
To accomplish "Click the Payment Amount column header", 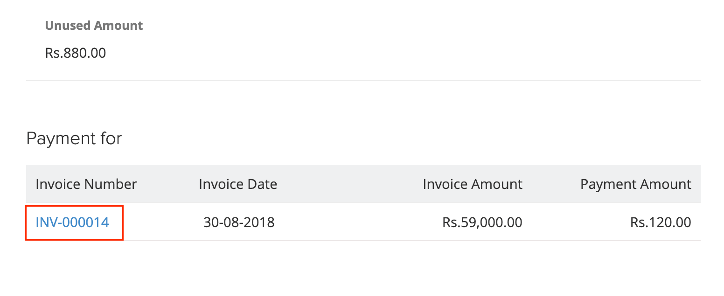I will [635, 184].
